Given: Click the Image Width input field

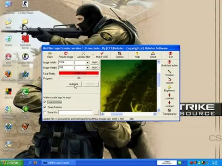Looking at the screenshot, I should pyautogui.click(x=66, y=62).
